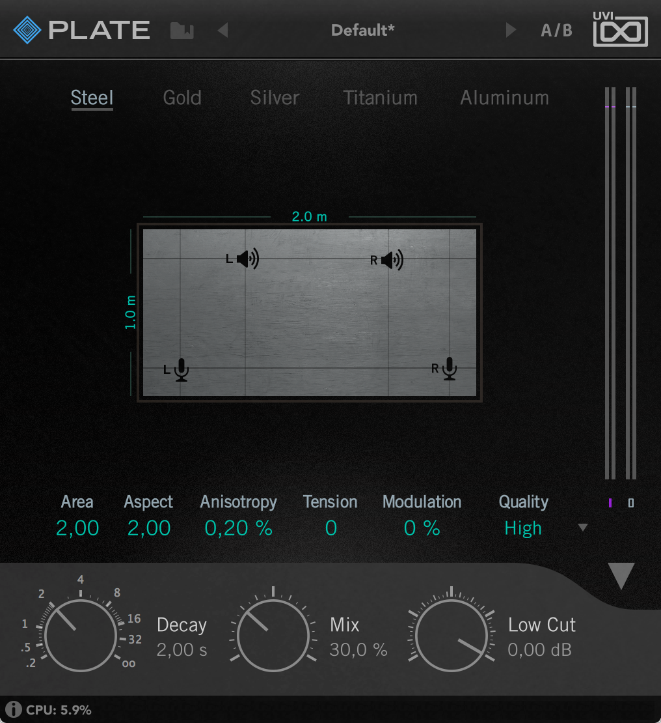Screen dimensions: 661x723
Task: Load next preset with right arrow
Action: click(511, 29)
